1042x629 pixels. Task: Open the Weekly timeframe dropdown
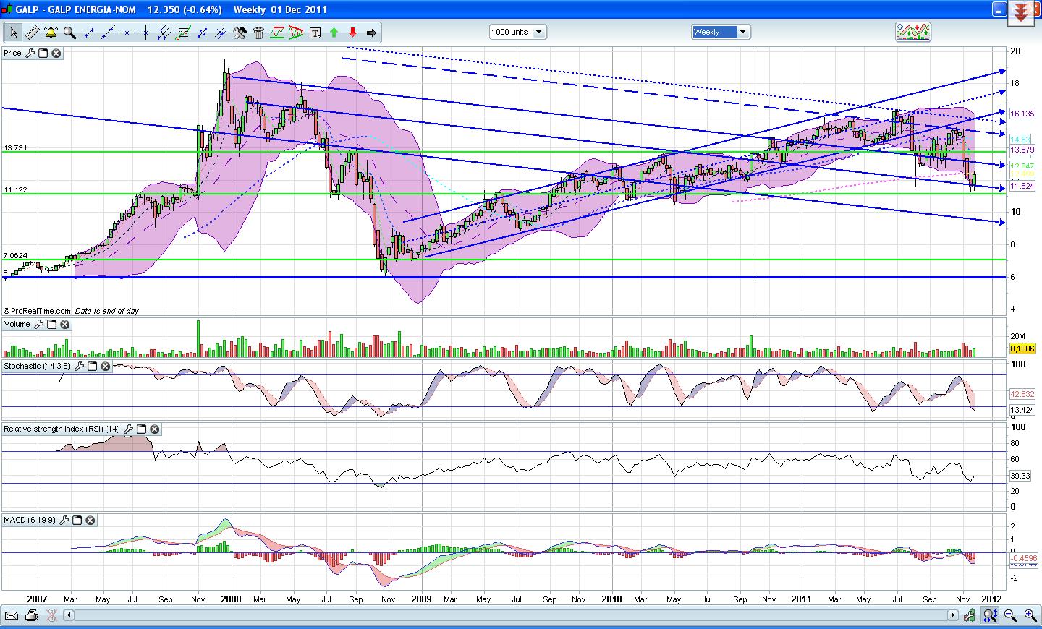tap(721, 32)
